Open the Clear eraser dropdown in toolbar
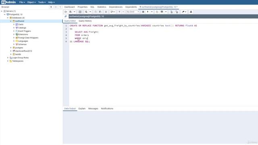This screenshot has width=258, height=145. click(184, 12)
